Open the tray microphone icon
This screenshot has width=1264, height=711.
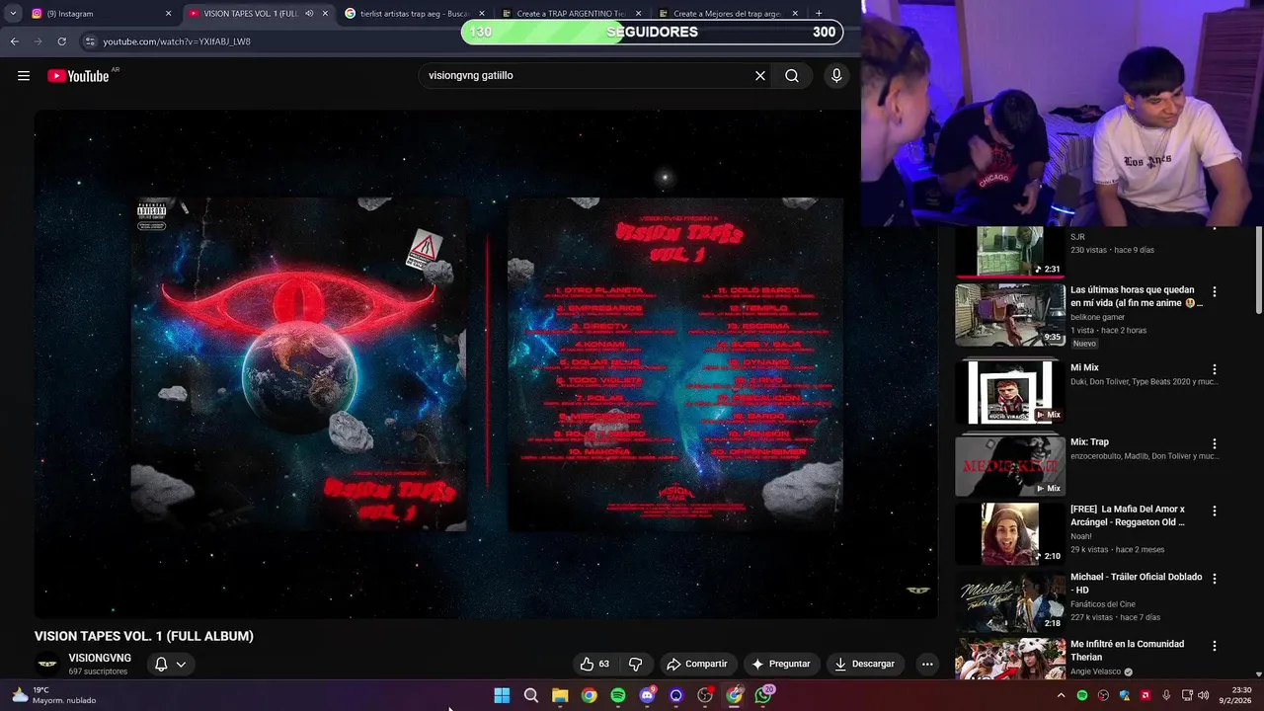coord(1166,695)
